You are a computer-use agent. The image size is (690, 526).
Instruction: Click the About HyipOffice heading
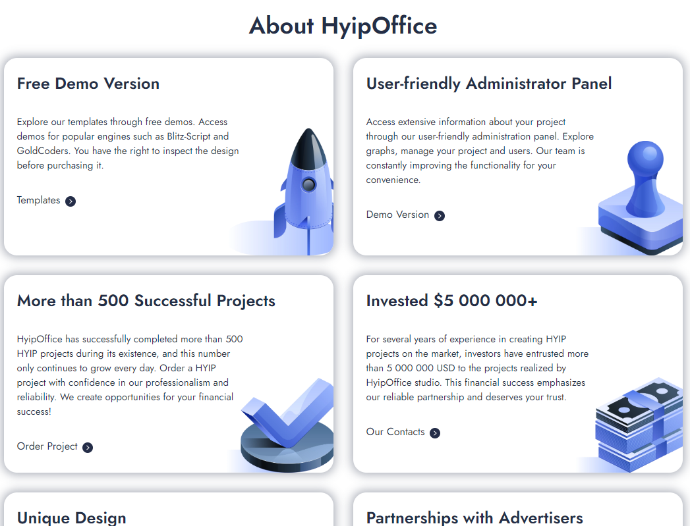pos(343,26)
